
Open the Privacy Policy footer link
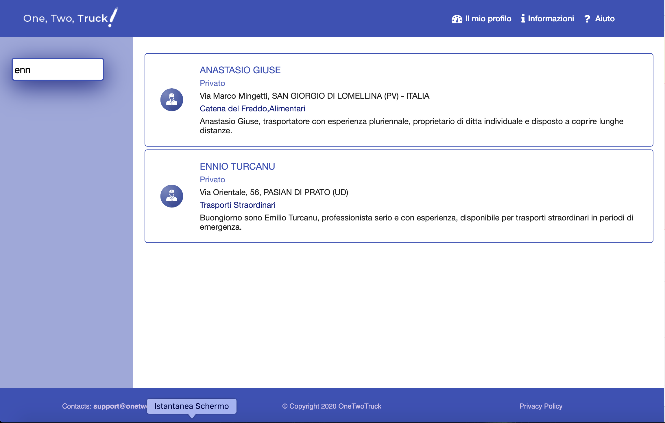(541, 406)
